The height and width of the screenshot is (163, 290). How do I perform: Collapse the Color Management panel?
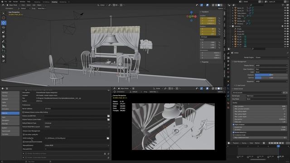pyautogui.click(x=240, y=62)
